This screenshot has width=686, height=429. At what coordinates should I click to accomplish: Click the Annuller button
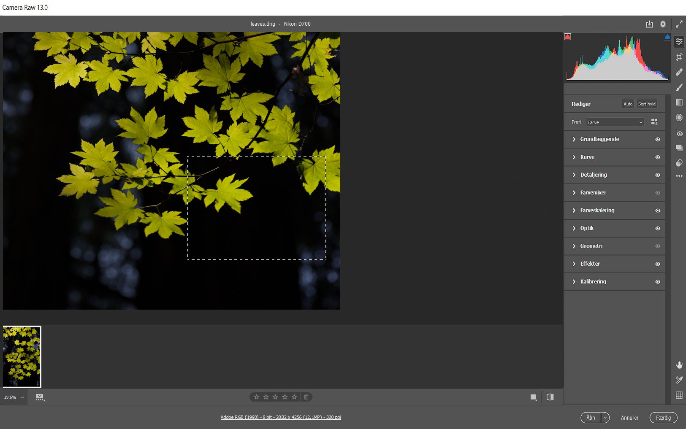point(629,418)
